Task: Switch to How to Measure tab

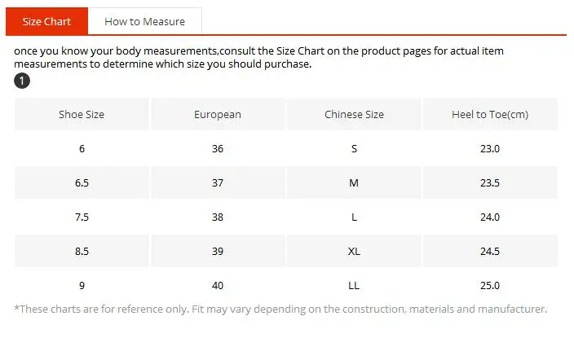Action: point(145,21)
